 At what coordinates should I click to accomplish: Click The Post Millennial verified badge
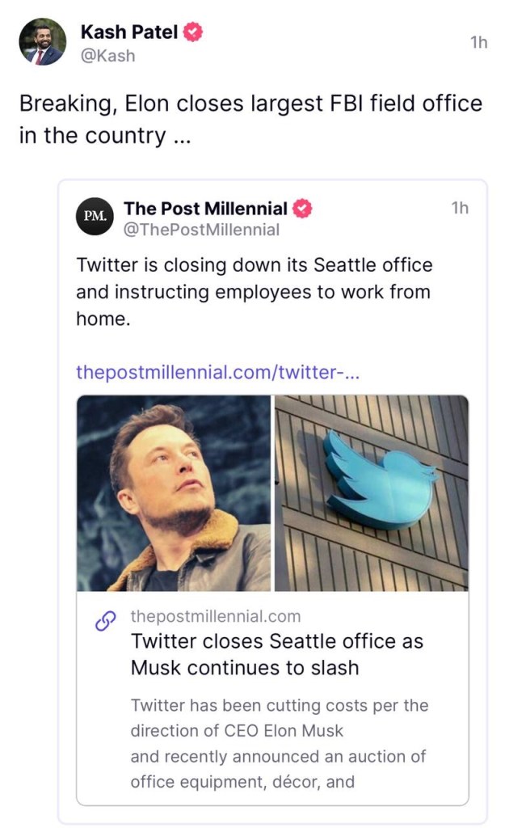(x=302, y=209)
